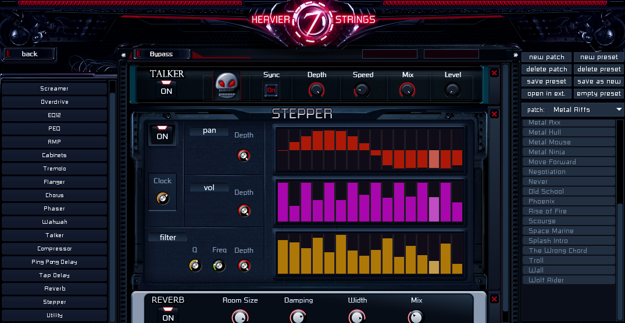The height and width of the screenshot is (323, 625).
Task: Remove the Reverb effect with red X
Action: tap(494, 299)
